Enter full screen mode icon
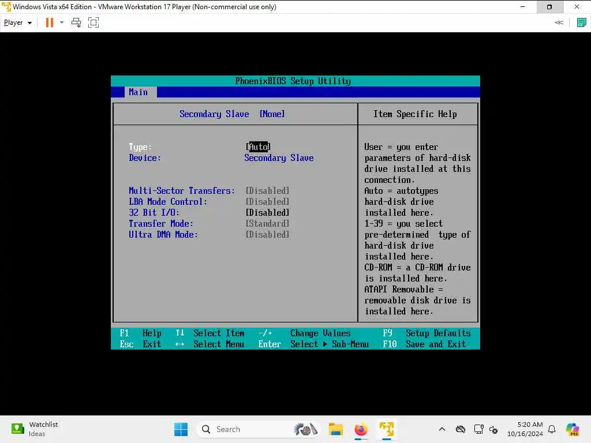 point(93,22)
